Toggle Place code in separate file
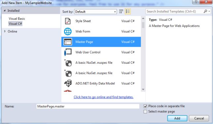Image resolution: width=213 pixels, height=124 pixels. coord(145,106)
